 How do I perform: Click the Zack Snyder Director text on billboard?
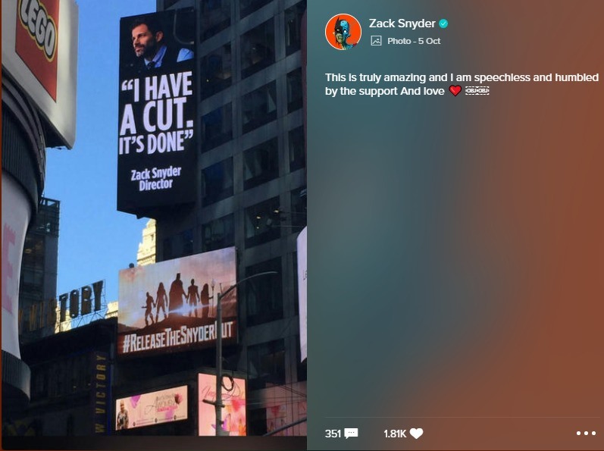(155, 178)
